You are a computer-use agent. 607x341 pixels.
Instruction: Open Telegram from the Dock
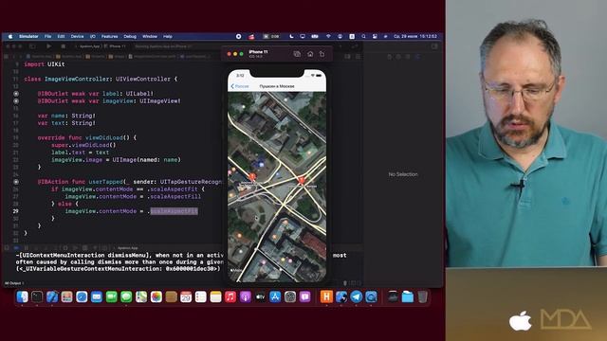(357, 296)
